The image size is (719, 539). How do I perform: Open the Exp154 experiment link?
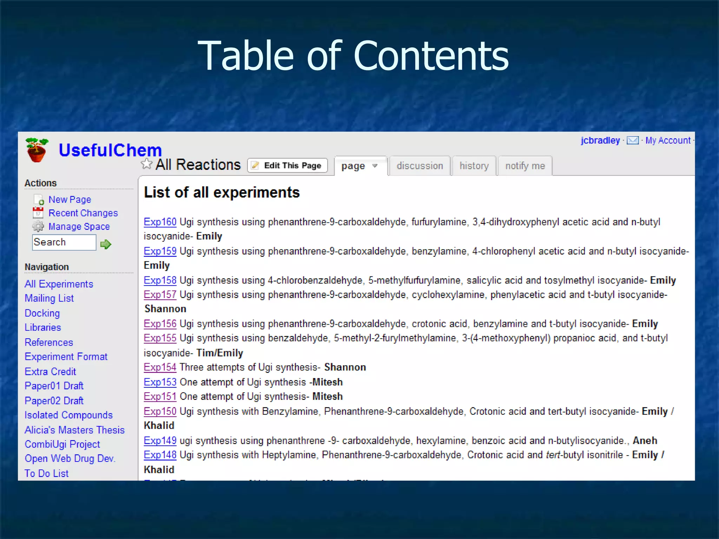160,367
